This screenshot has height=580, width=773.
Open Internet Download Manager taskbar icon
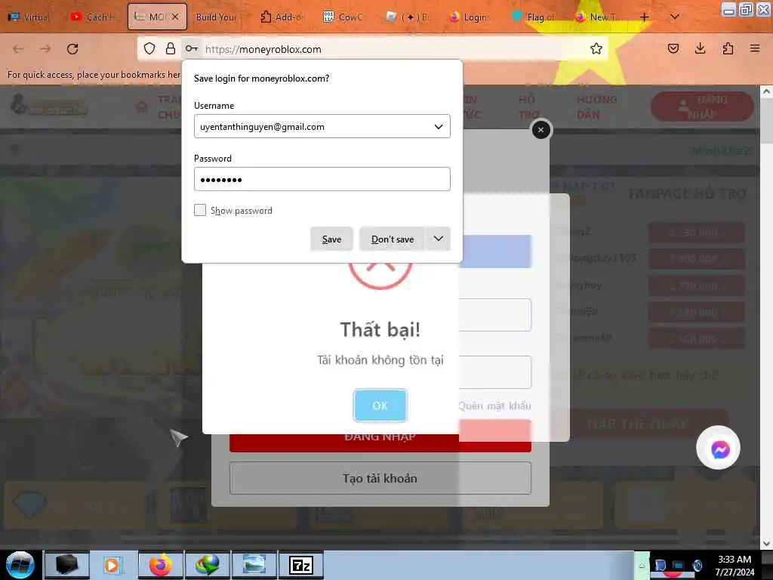pyautogui.click(x=208, y=565)
